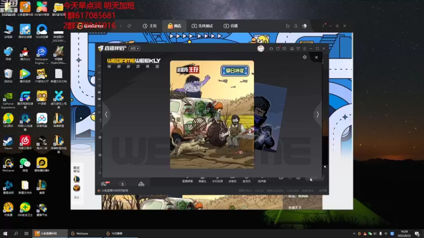
Task: Click the skin filter funnel icon
Action: [x=298, y=49]
